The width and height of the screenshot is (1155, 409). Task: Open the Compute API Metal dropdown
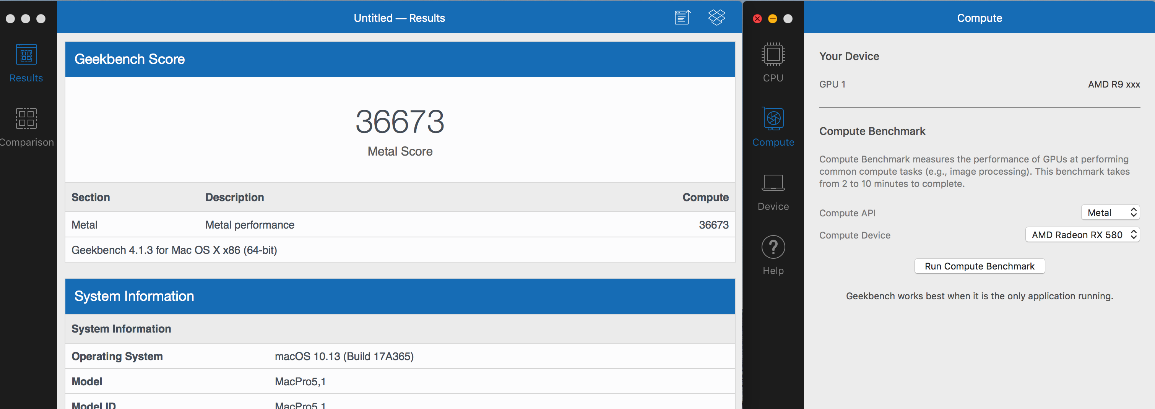pos(1110,213)
